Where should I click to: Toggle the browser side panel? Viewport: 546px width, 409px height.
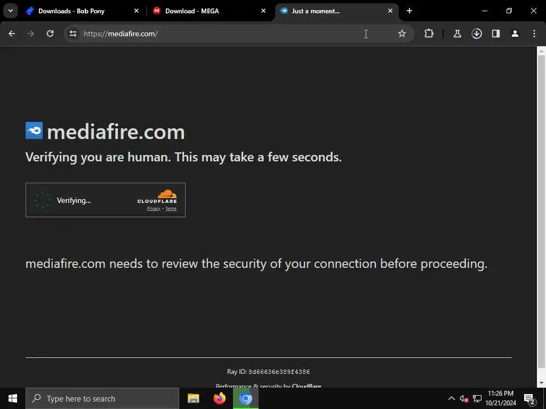(x=496, y=34)
